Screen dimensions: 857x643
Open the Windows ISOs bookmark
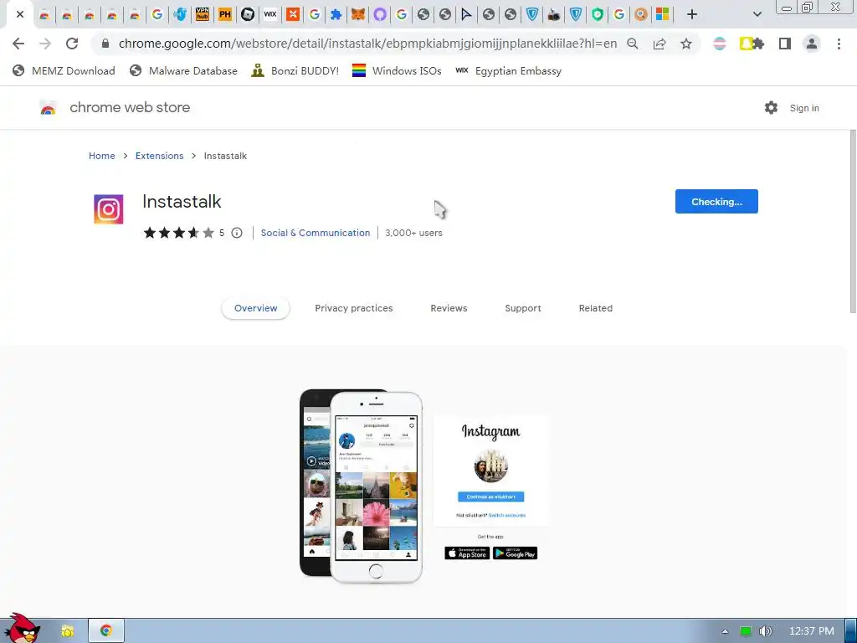[x=397, y=70]
